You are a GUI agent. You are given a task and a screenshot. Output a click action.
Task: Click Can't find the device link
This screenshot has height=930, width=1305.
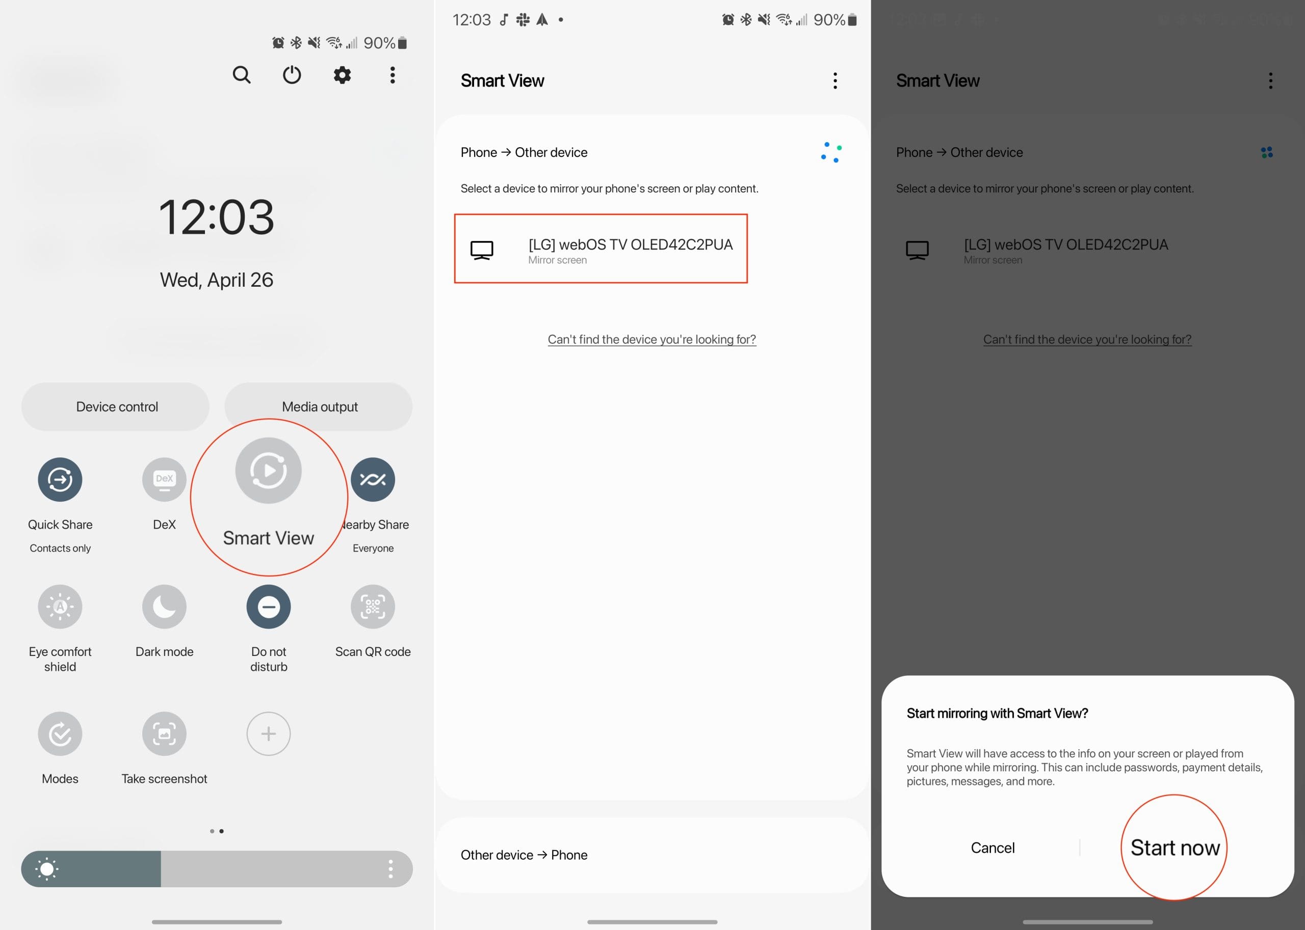click(x=652, y=339)
